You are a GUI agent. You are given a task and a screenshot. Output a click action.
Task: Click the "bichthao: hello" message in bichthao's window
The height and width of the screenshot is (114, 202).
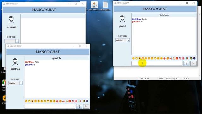(x=32, y=62)
